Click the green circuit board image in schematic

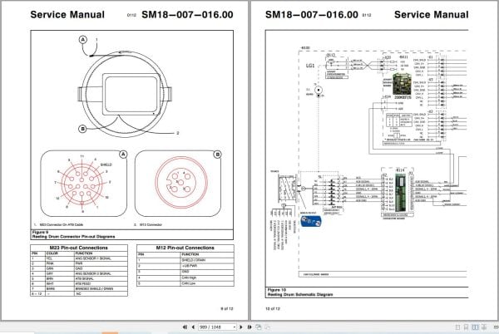[x=403, y=84]
